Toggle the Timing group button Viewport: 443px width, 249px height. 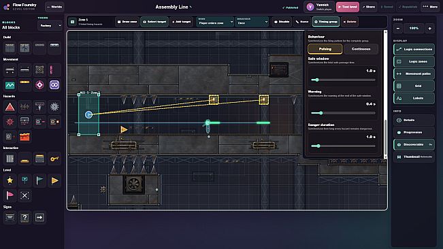[x=326, y=22]
